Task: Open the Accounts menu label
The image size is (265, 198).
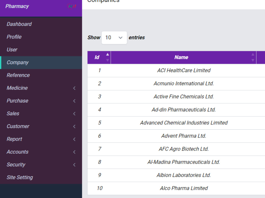Action: pyautogui.click(x=17, y=152)
